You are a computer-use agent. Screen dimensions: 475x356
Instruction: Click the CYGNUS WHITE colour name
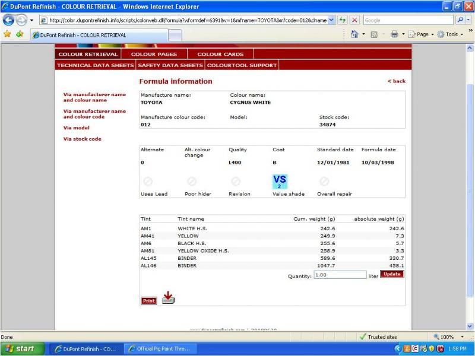click(250, 102)
